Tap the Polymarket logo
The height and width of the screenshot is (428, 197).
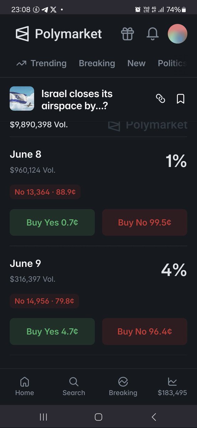pyautogui.click(x=59, y=34)
